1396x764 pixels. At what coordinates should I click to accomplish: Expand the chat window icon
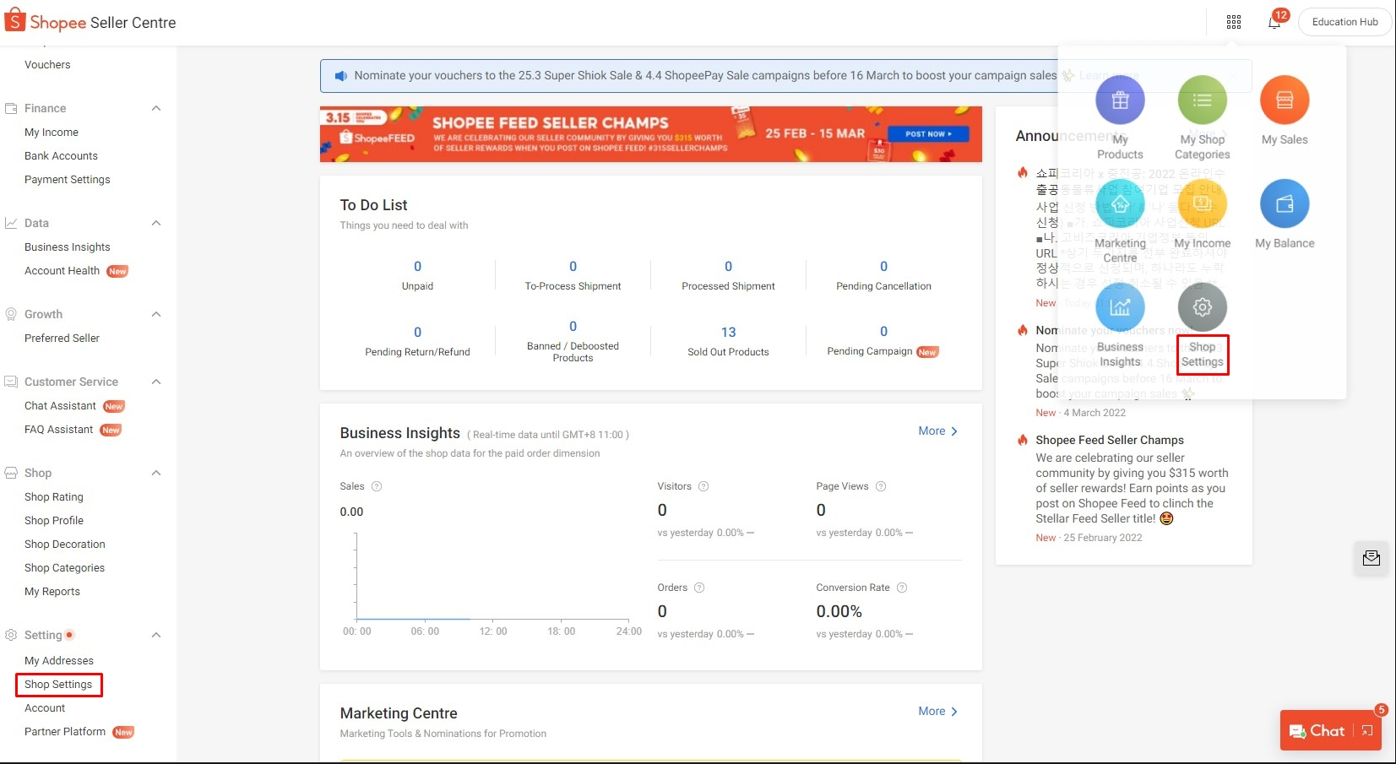pos(1367,731)
